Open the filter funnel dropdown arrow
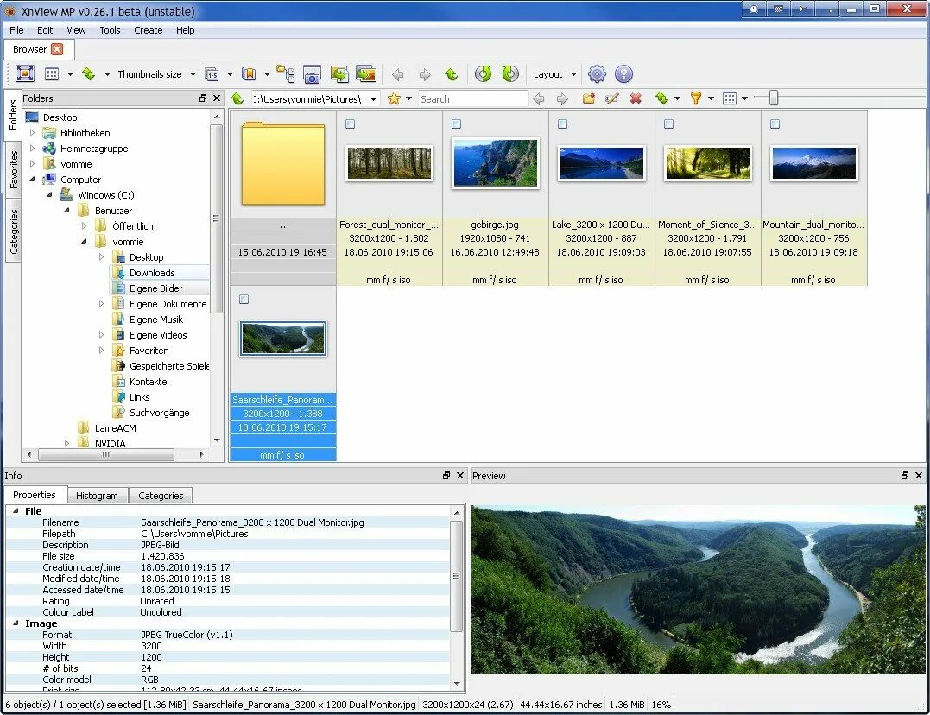Image resolution: width=930 pixels, height=715 pixels. point(711,98)
